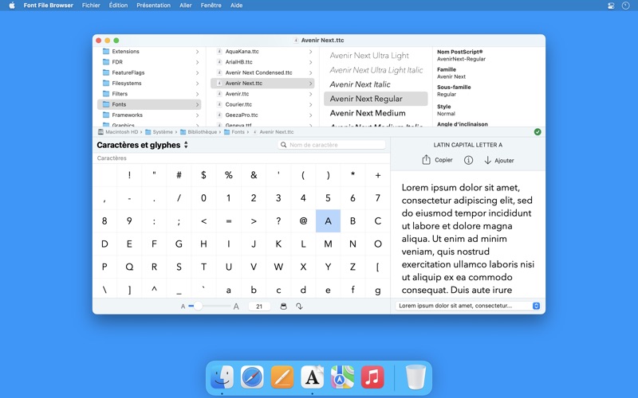Open the Fichier menu
638x398 pixels.
click(91, 6)
